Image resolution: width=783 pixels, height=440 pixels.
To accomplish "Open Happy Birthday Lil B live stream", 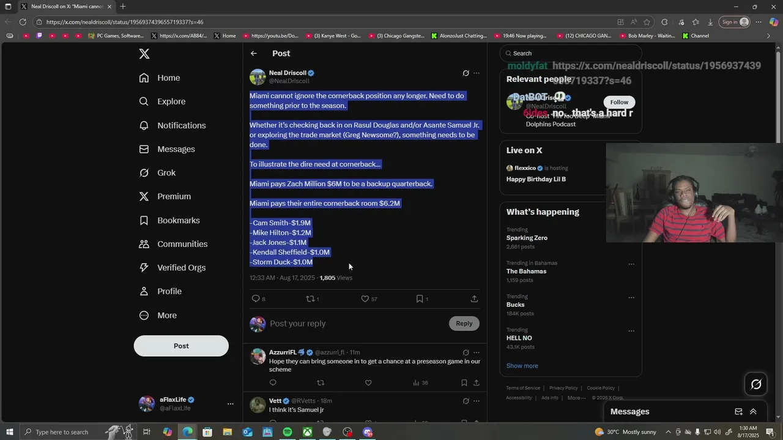I will coord(536,179).
